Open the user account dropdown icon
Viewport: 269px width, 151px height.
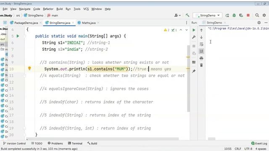(177, 15)
